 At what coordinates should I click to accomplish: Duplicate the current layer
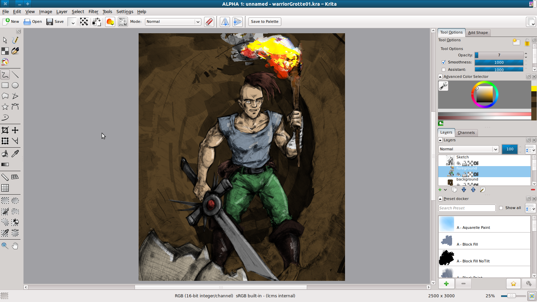pos(454,190)
